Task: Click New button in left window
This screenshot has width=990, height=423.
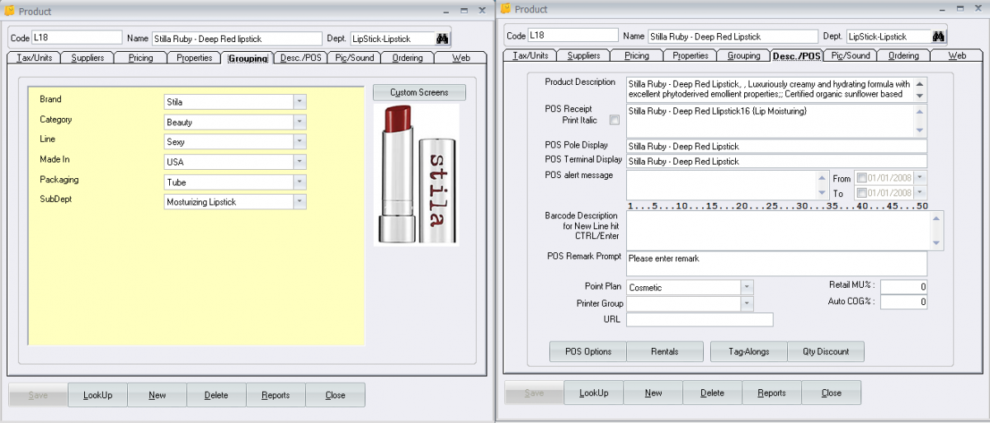Action: 157,395
